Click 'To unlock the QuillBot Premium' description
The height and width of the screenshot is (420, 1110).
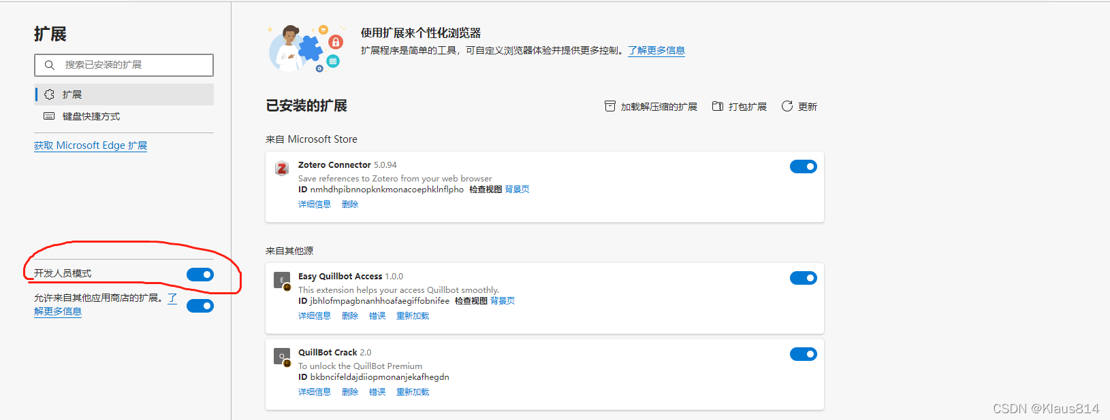tap(360, 366)
